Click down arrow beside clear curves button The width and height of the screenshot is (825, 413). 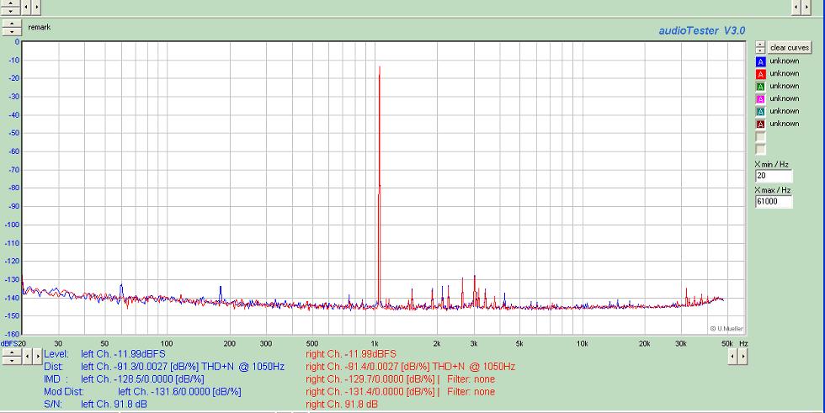click(x=760, y=50)
